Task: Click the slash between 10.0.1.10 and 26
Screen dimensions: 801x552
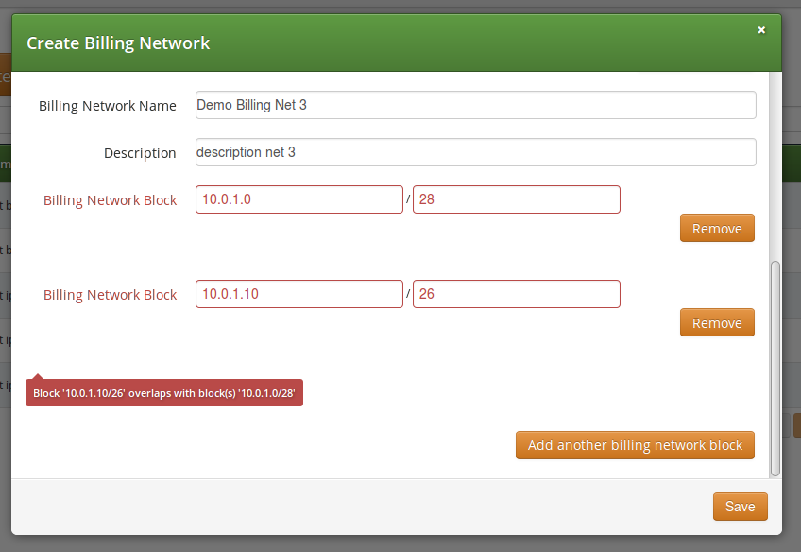Action: coord(408,295)
